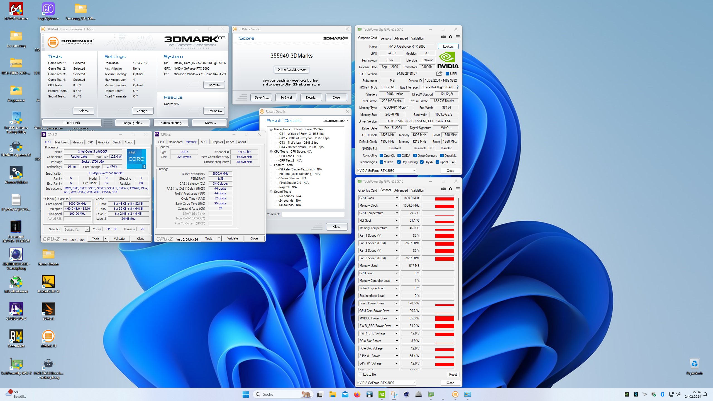Click Reset button in GPU-Z Sensors
Image resolution: width=713 pixels, height=401 pixels.
point(453,375)
